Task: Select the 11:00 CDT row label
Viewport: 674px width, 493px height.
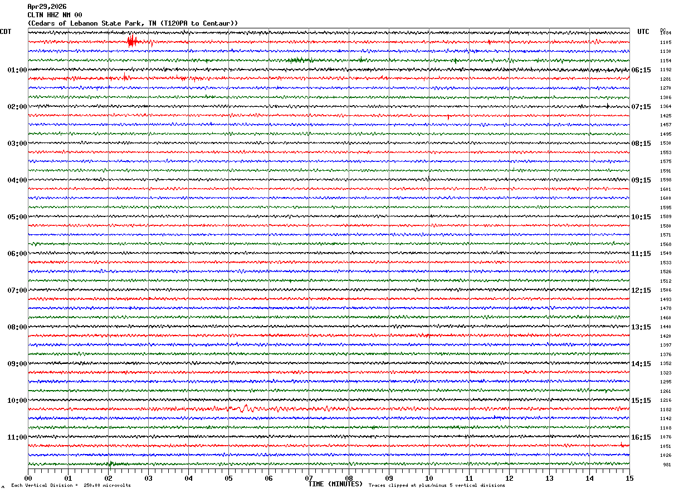Action: [17, 437]
